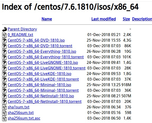
Task: Sort listing by the Description header
Action: click(x=142, y=19)
